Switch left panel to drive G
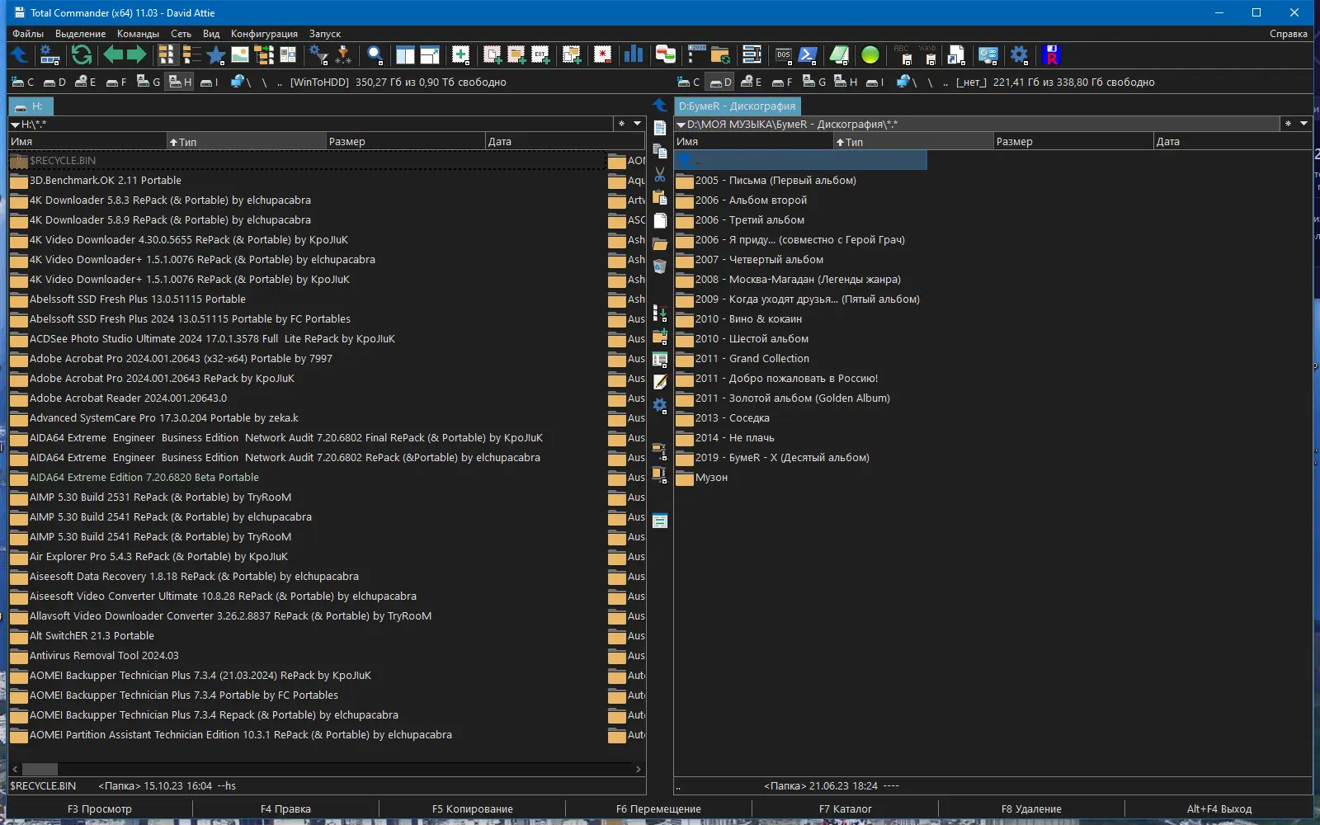Image resolution: width=1320 pixels, height=825 pixels. point(148,82)
